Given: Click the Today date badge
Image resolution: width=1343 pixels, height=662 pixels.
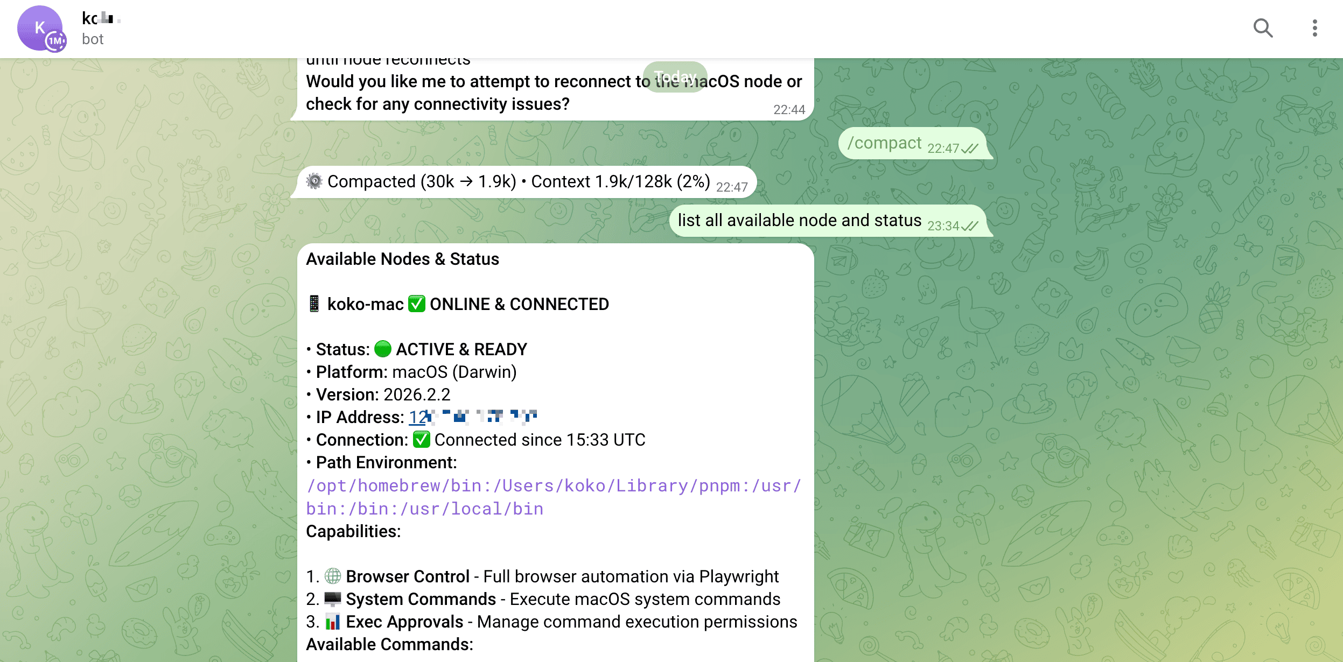Looking at the screenshot, I should coord(675,76).
